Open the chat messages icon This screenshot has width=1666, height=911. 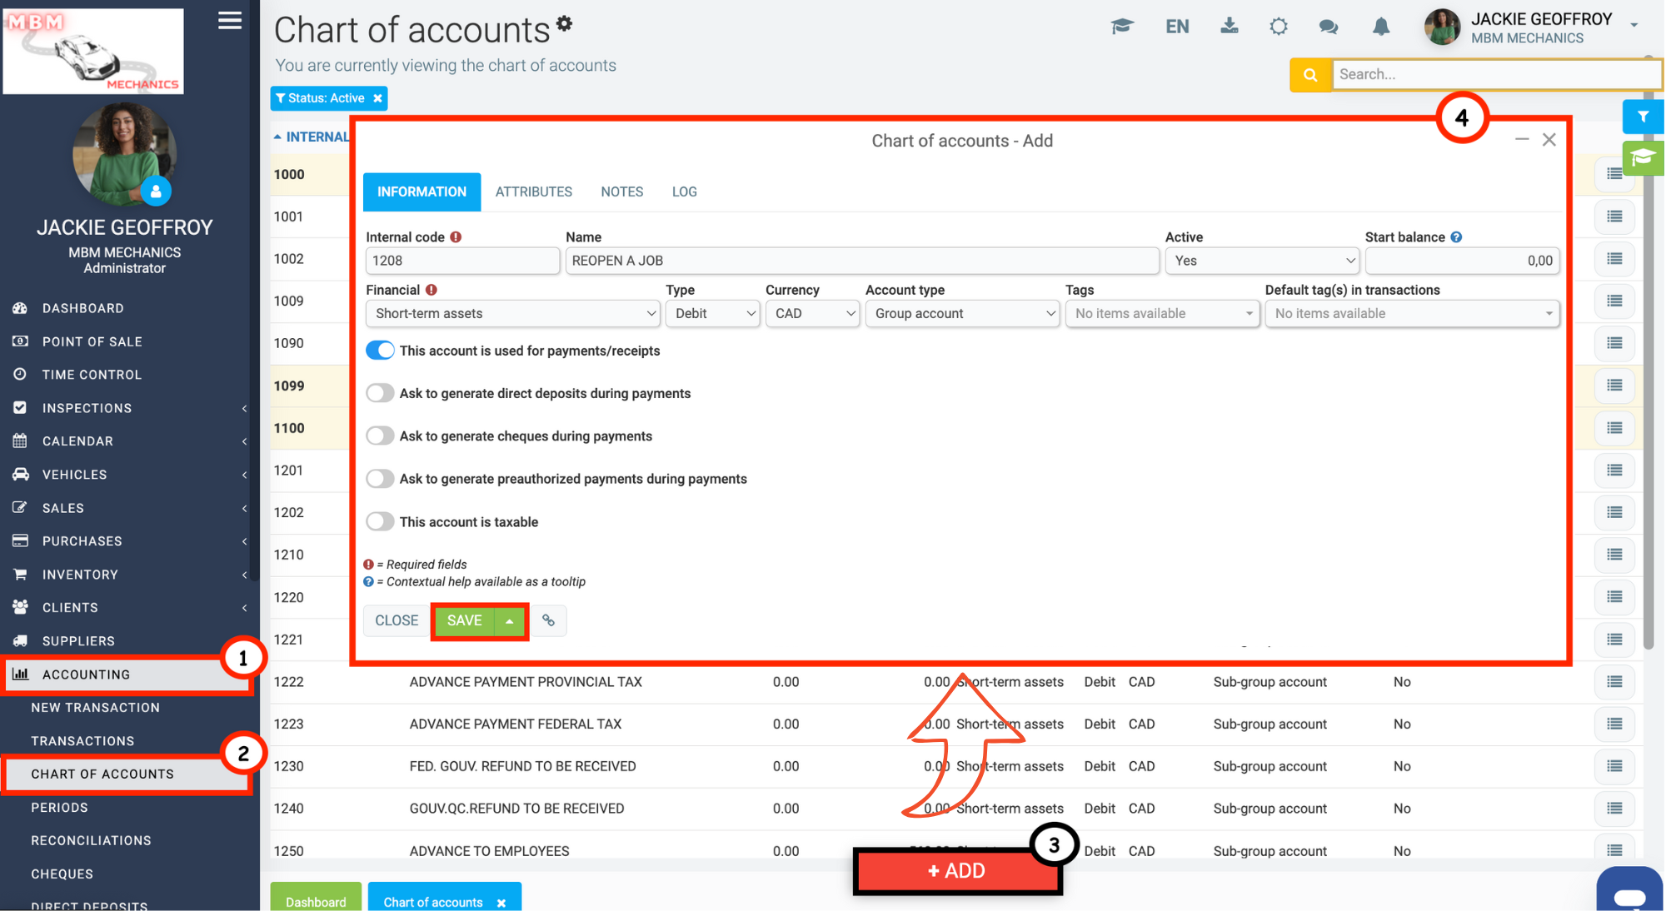point(1329,27)
